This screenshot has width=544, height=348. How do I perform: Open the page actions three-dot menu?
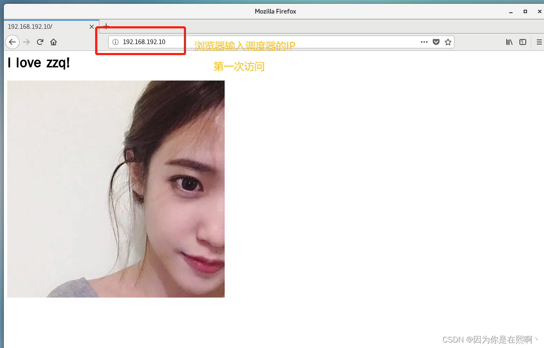[424, 42]
